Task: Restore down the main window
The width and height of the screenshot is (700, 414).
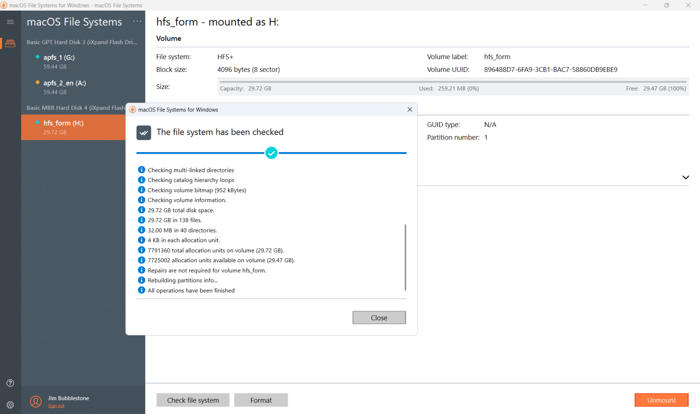Action: (667, 5)
